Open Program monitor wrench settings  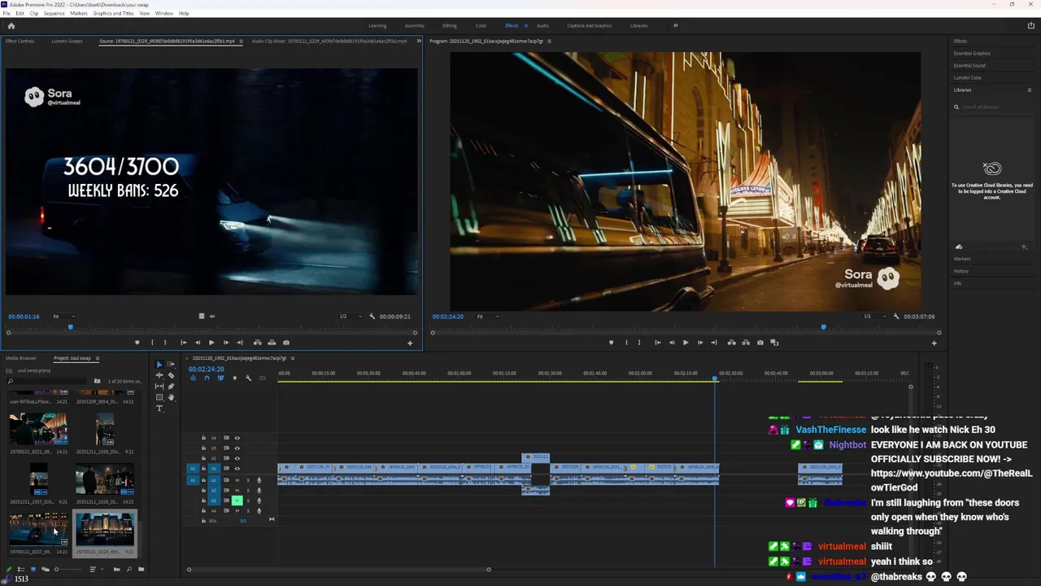[x=896, y=317]
